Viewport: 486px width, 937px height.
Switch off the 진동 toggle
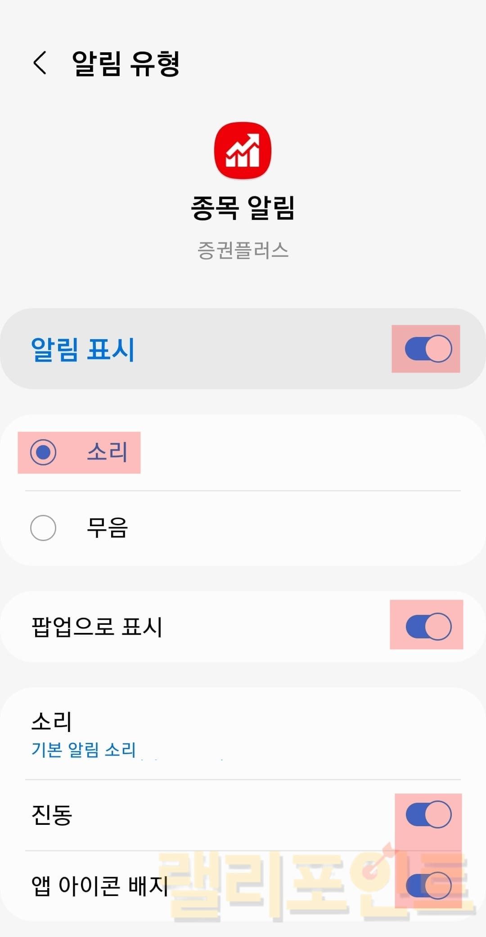(x=428, y=814)
